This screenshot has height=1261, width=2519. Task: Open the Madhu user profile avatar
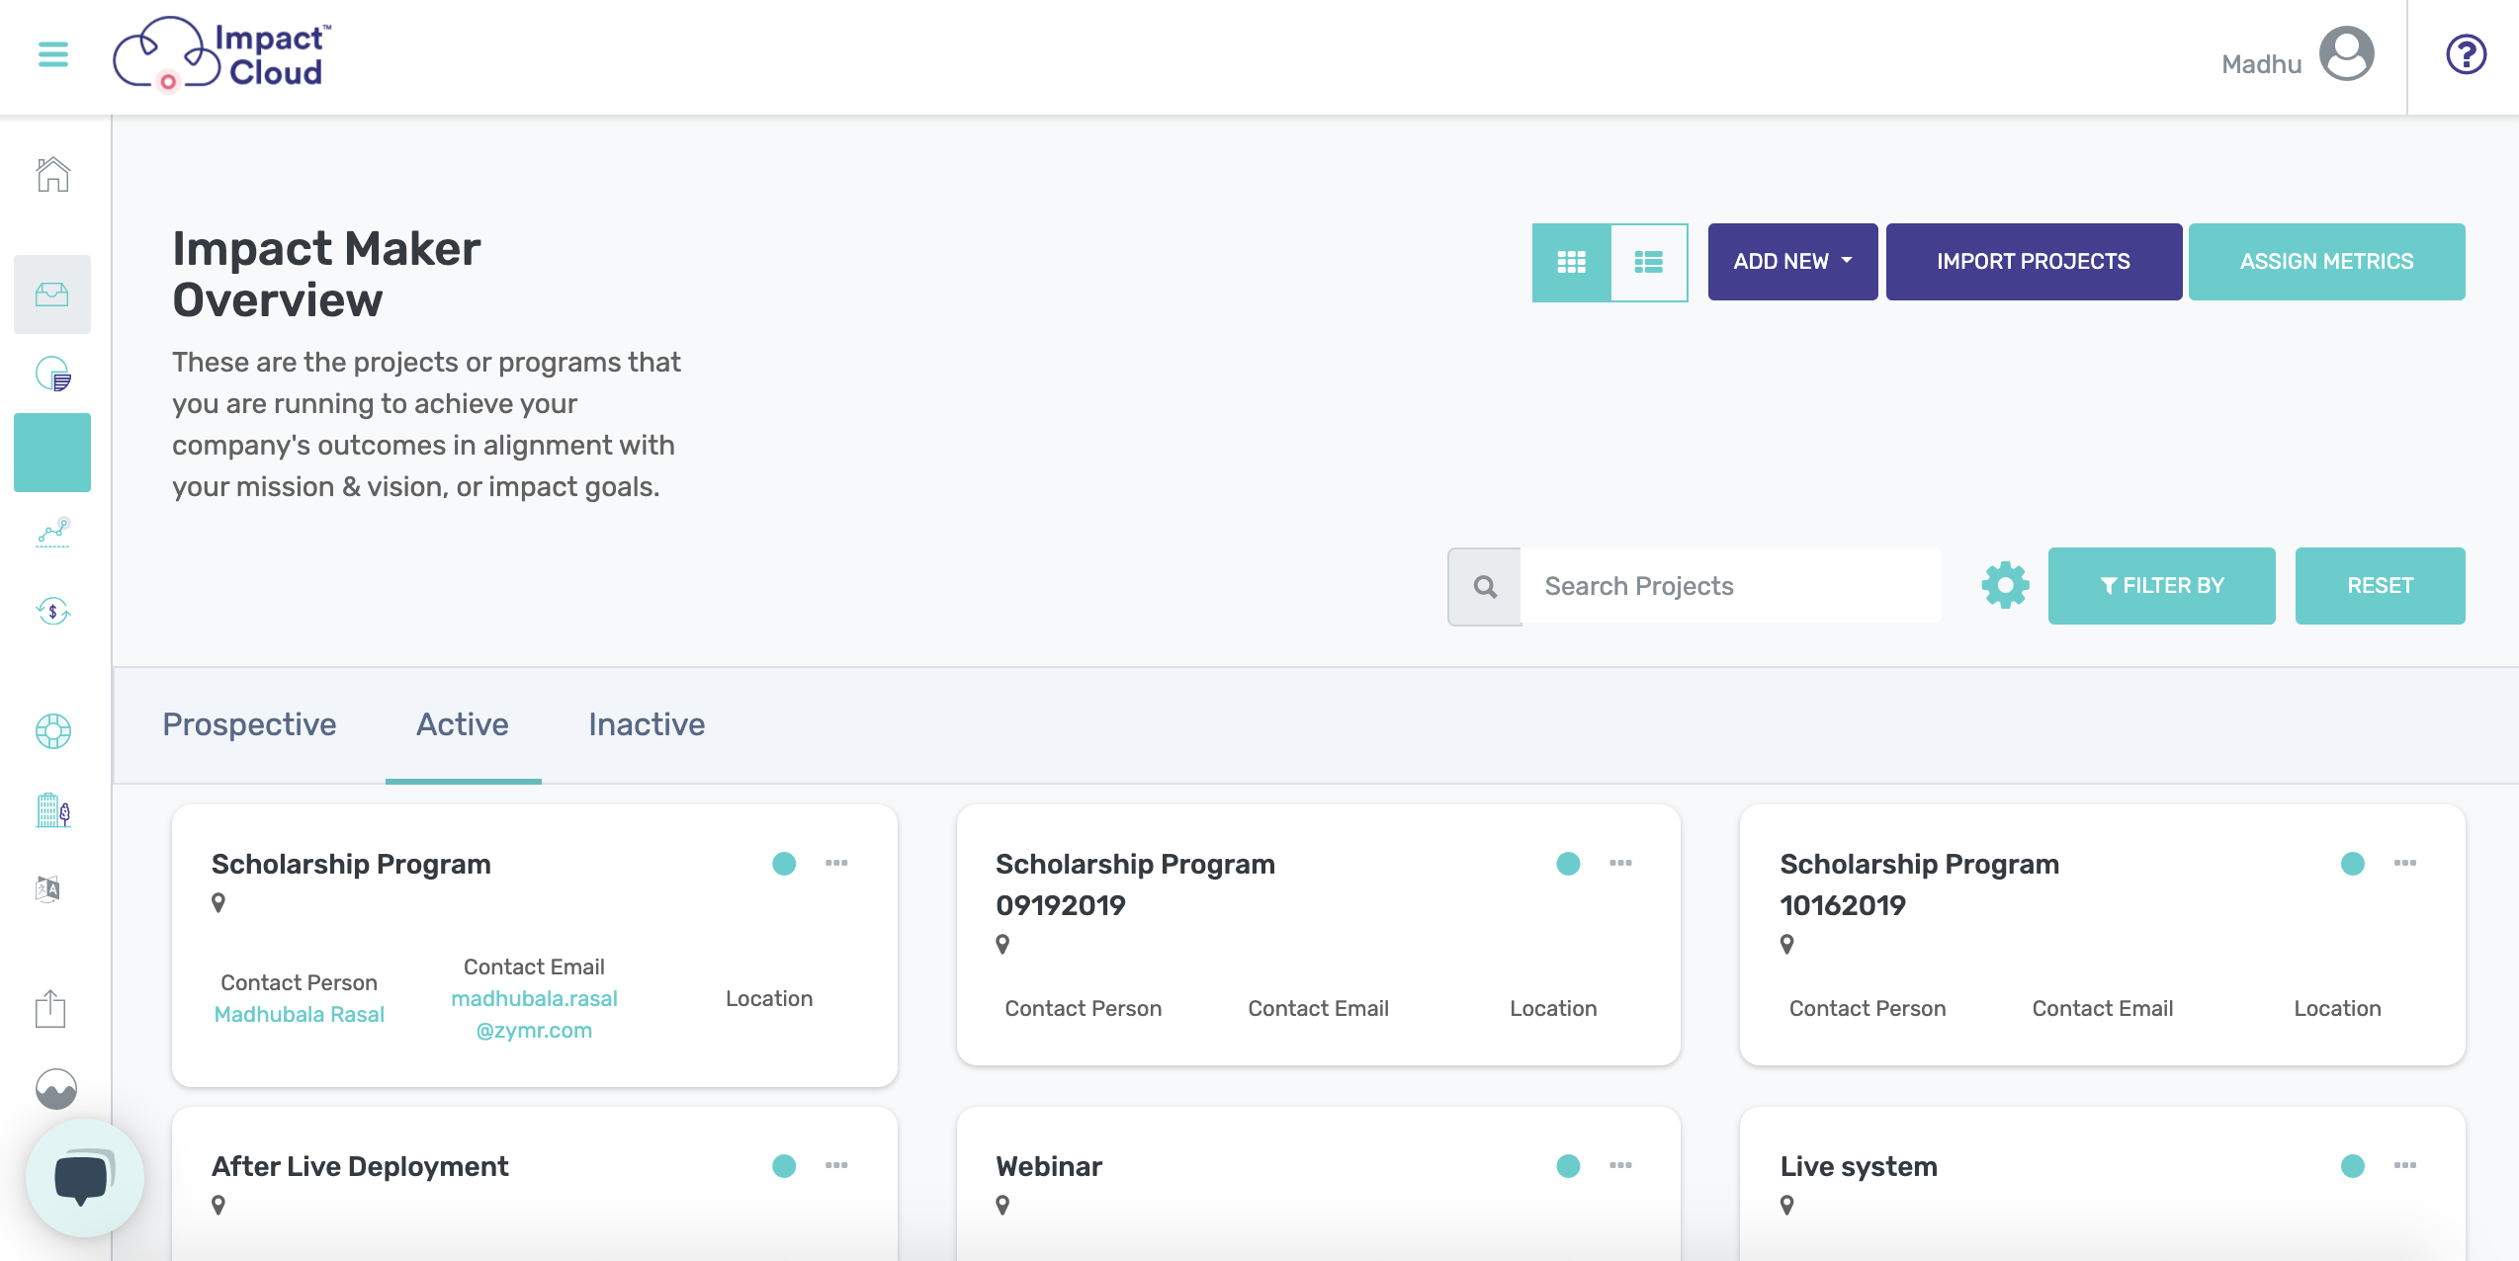tap(2347, 53)
